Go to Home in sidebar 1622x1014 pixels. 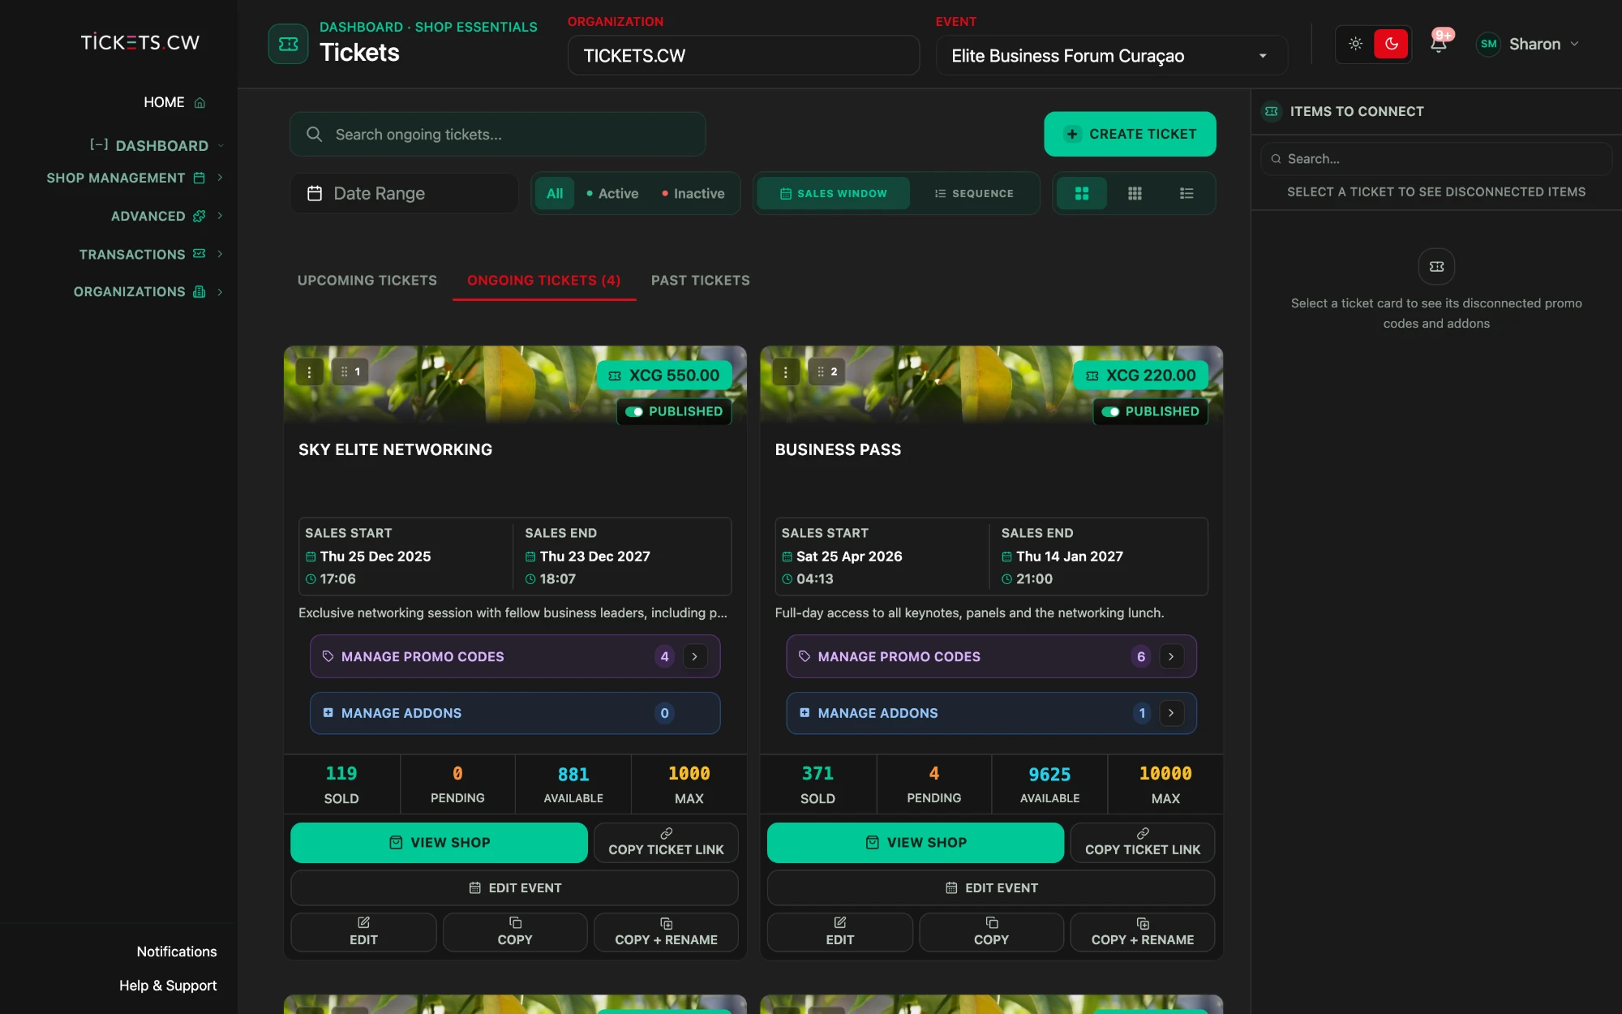pos(174,102)
